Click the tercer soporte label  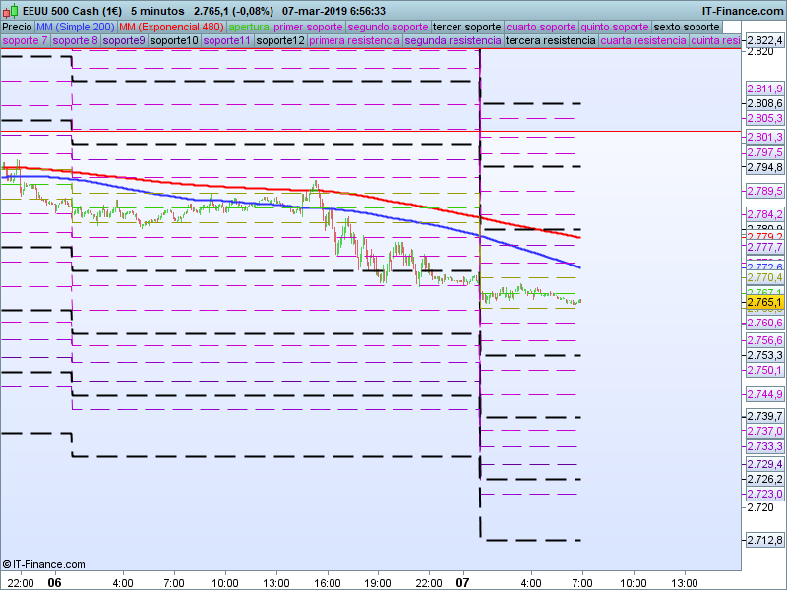(x=466, y=27)
